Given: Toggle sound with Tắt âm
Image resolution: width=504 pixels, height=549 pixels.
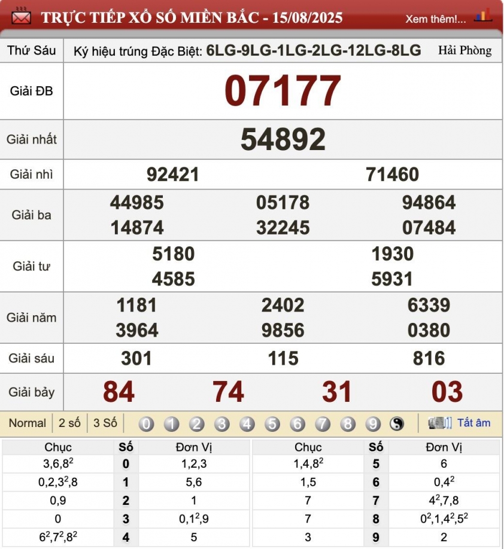Looking at the screenshot, I should 473,423.
